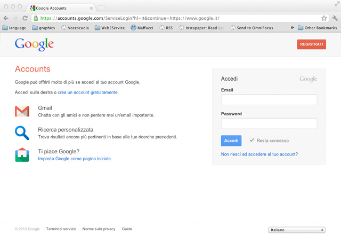Click the Gmail envelope icon
The height and width of the screenshot is (235, 341).
[22, 111]
